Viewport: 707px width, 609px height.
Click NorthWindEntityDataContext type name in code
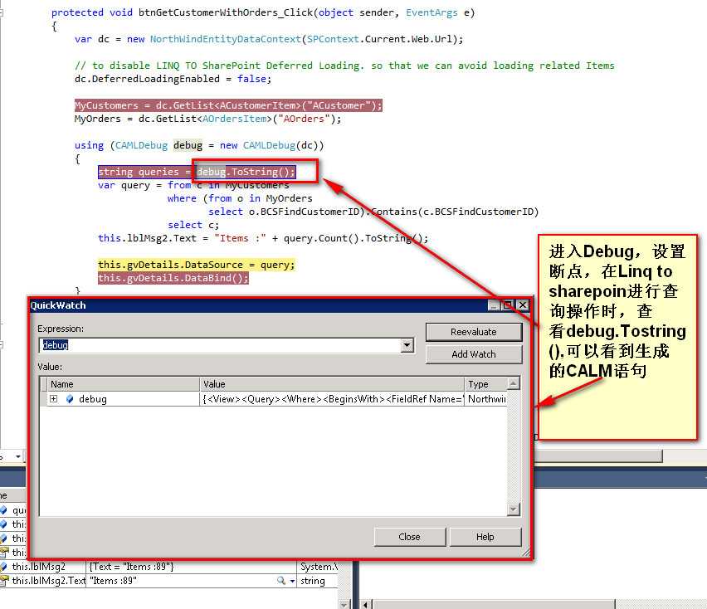pos(226,39)
